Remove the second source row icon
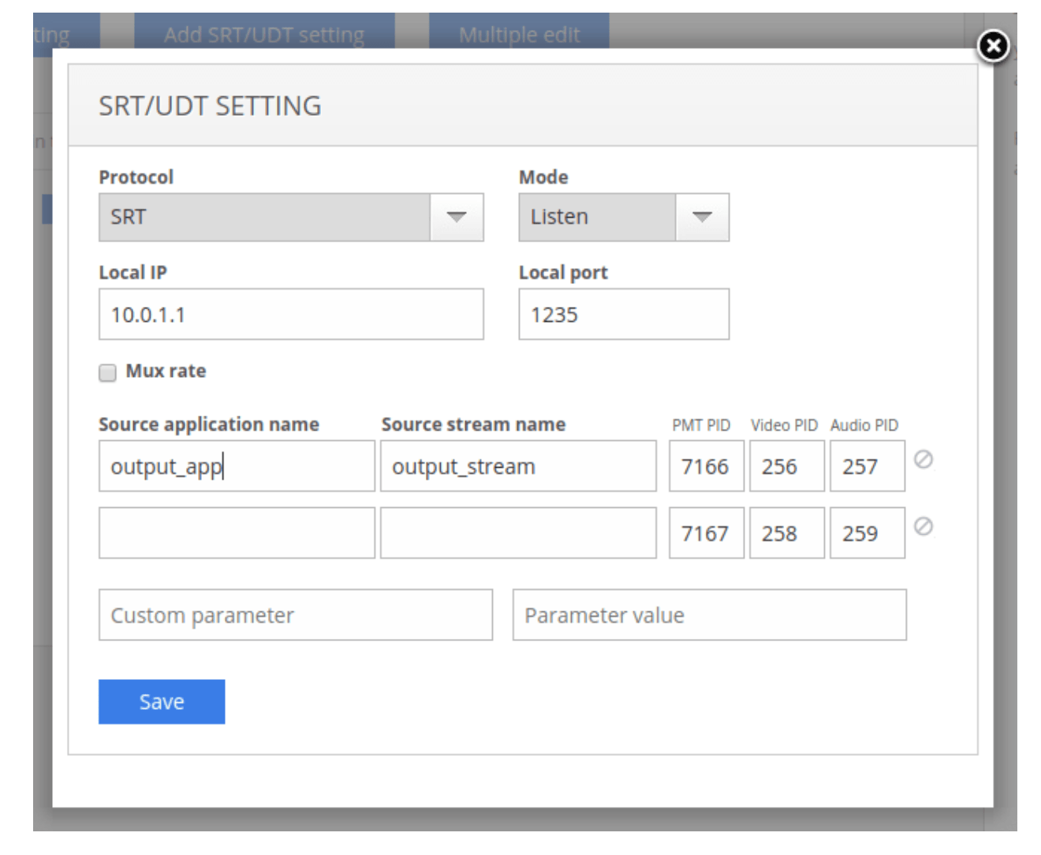Screen dimensions: 1041x855 click(923, 526)
